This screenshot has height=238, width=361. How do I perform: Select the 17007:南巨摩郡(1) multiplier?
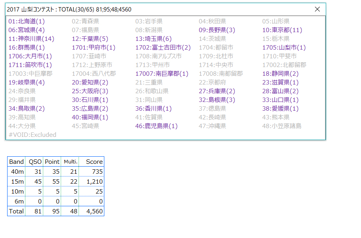click(162, 74)
